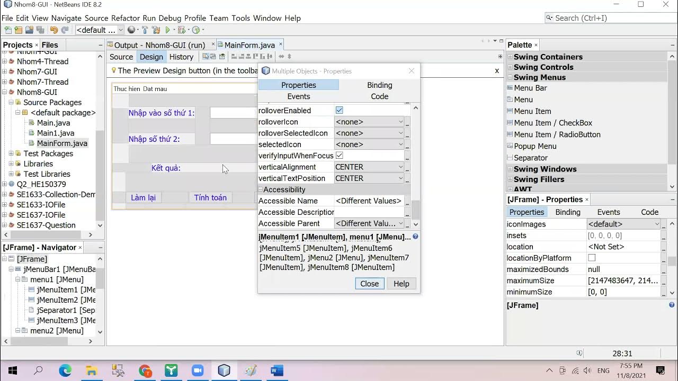This screenshot has height=381, width=678.
Task: Click the help icon in the Properties dialog
Action: (415, 237)
